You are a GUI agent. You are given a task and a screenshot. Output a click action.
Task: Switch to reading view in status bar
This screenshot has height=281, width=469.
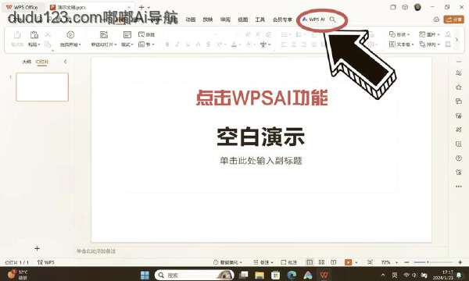click(x=334, y=262)
